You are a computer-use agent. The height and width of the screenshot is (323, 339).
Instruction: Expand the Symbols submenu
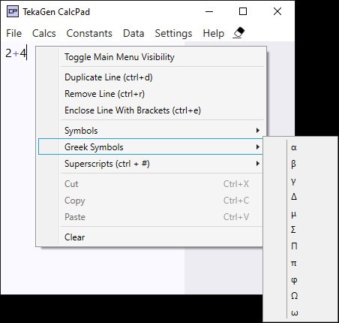coord(151,131)
